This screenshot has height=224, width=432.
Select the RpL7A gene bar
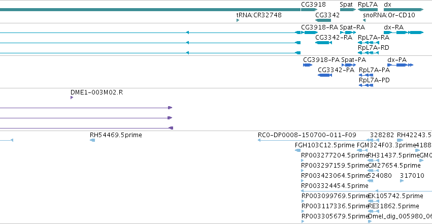coord(368,10)
